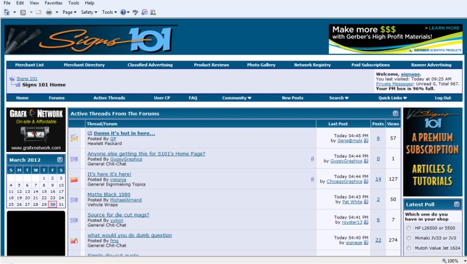
Task: Open the File menu
Action: coord(7,3)
